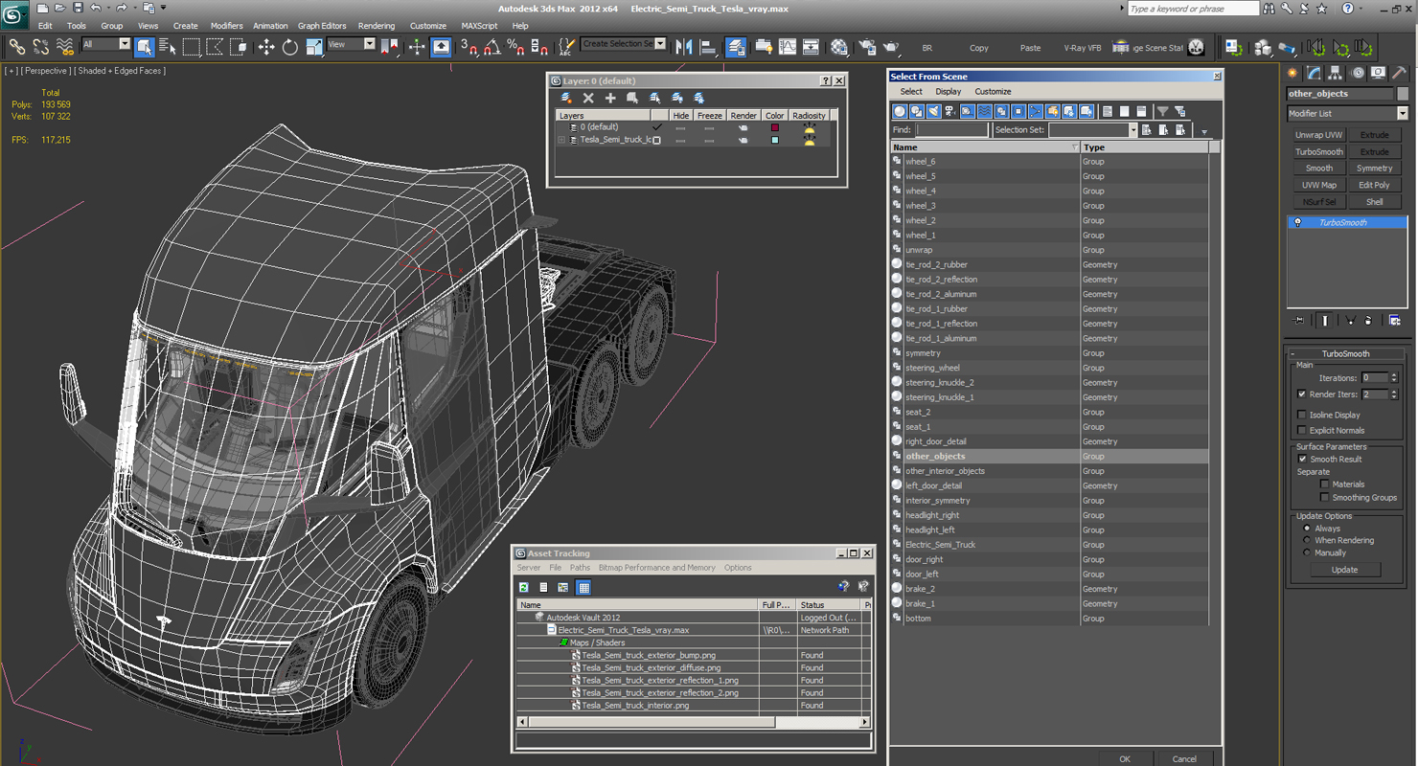Collapse the TurboSmooth rollout
This screenshot has width=1418, height=766.
1292,353
